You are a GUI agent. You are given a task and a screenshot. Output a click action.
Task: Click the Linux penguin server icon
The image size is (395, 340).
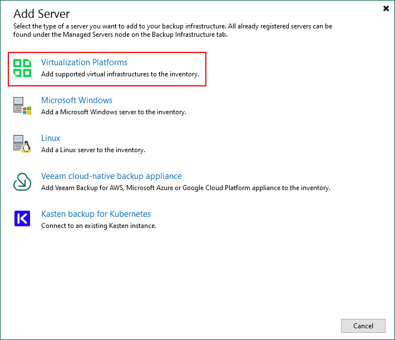click(x=22, y=144)
